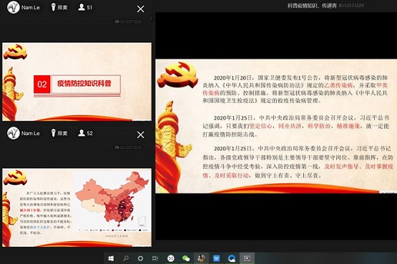Click the Nam Le avatar in lower panel

13,133
